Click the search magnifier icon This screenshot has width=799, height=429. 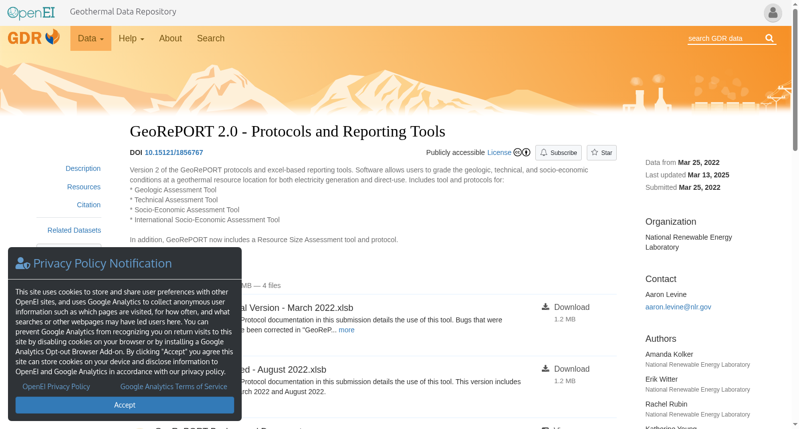(x=770, y=38)
